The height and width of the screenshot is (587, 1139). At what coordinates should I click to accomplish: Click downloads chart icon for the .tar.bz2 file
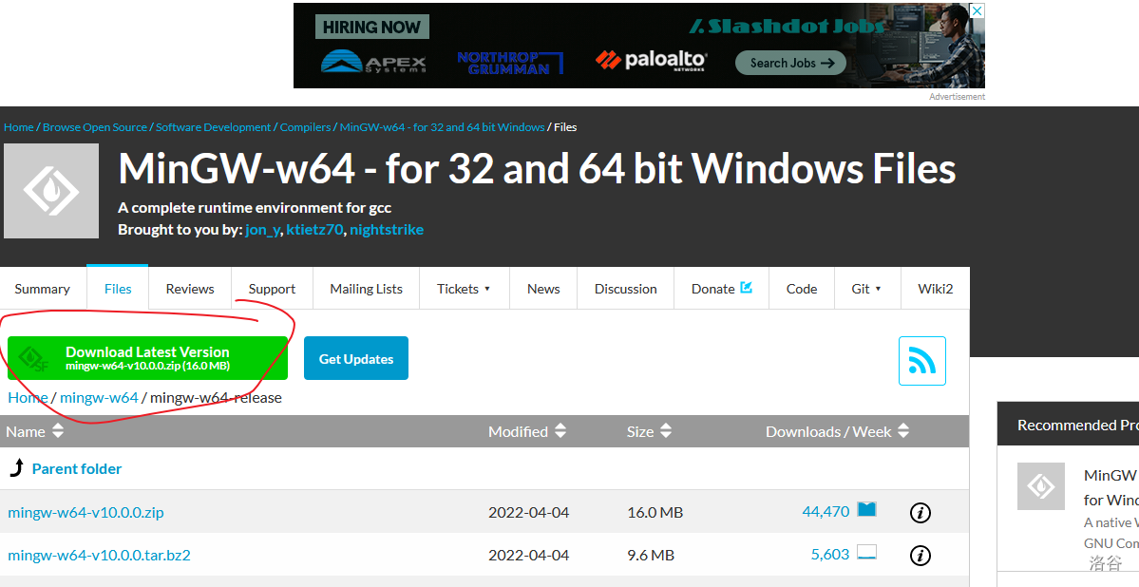pyautogui.click(x=866, y=552)
